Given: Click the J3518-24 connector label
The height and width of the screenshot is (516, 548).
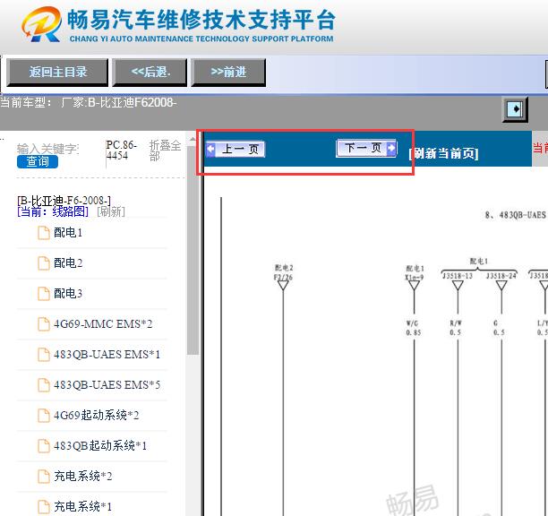Looking at the screenshot, I should [x=501, y=276].
